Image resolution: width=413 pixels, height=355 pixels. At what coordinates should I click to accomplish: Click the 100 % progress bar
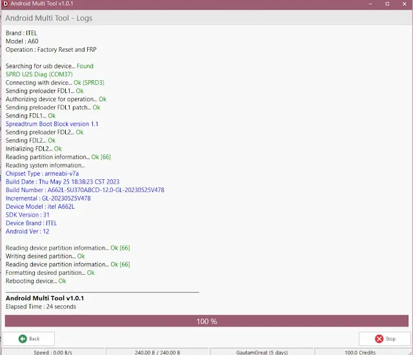206,321
